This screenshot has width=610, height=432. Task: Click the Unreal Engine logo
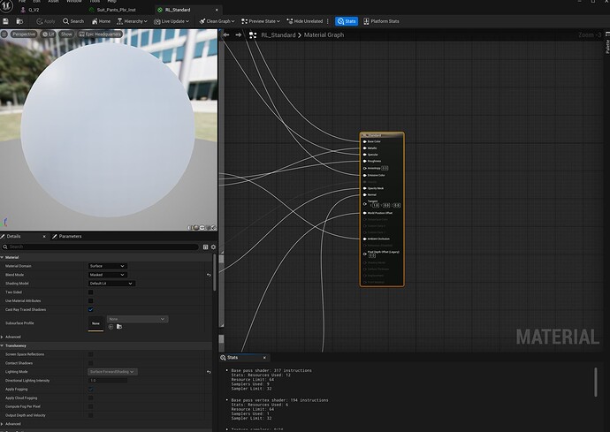[x=6, y=5]
